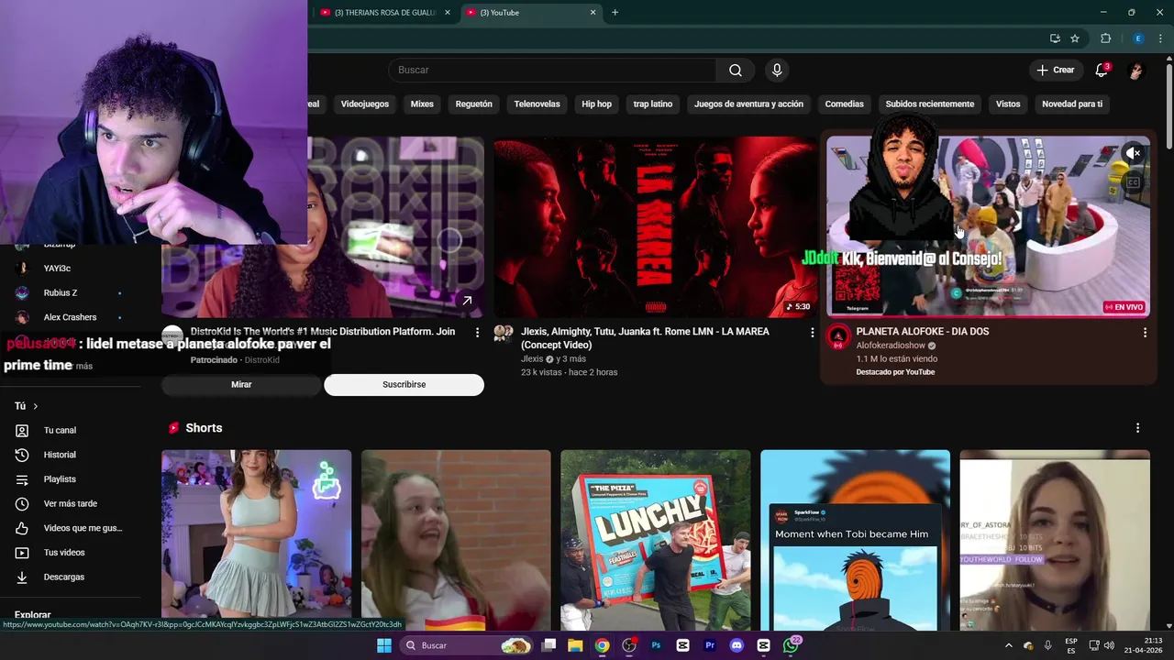Open the LUNCHLY pizza Short thumbnail

point(655,539)
